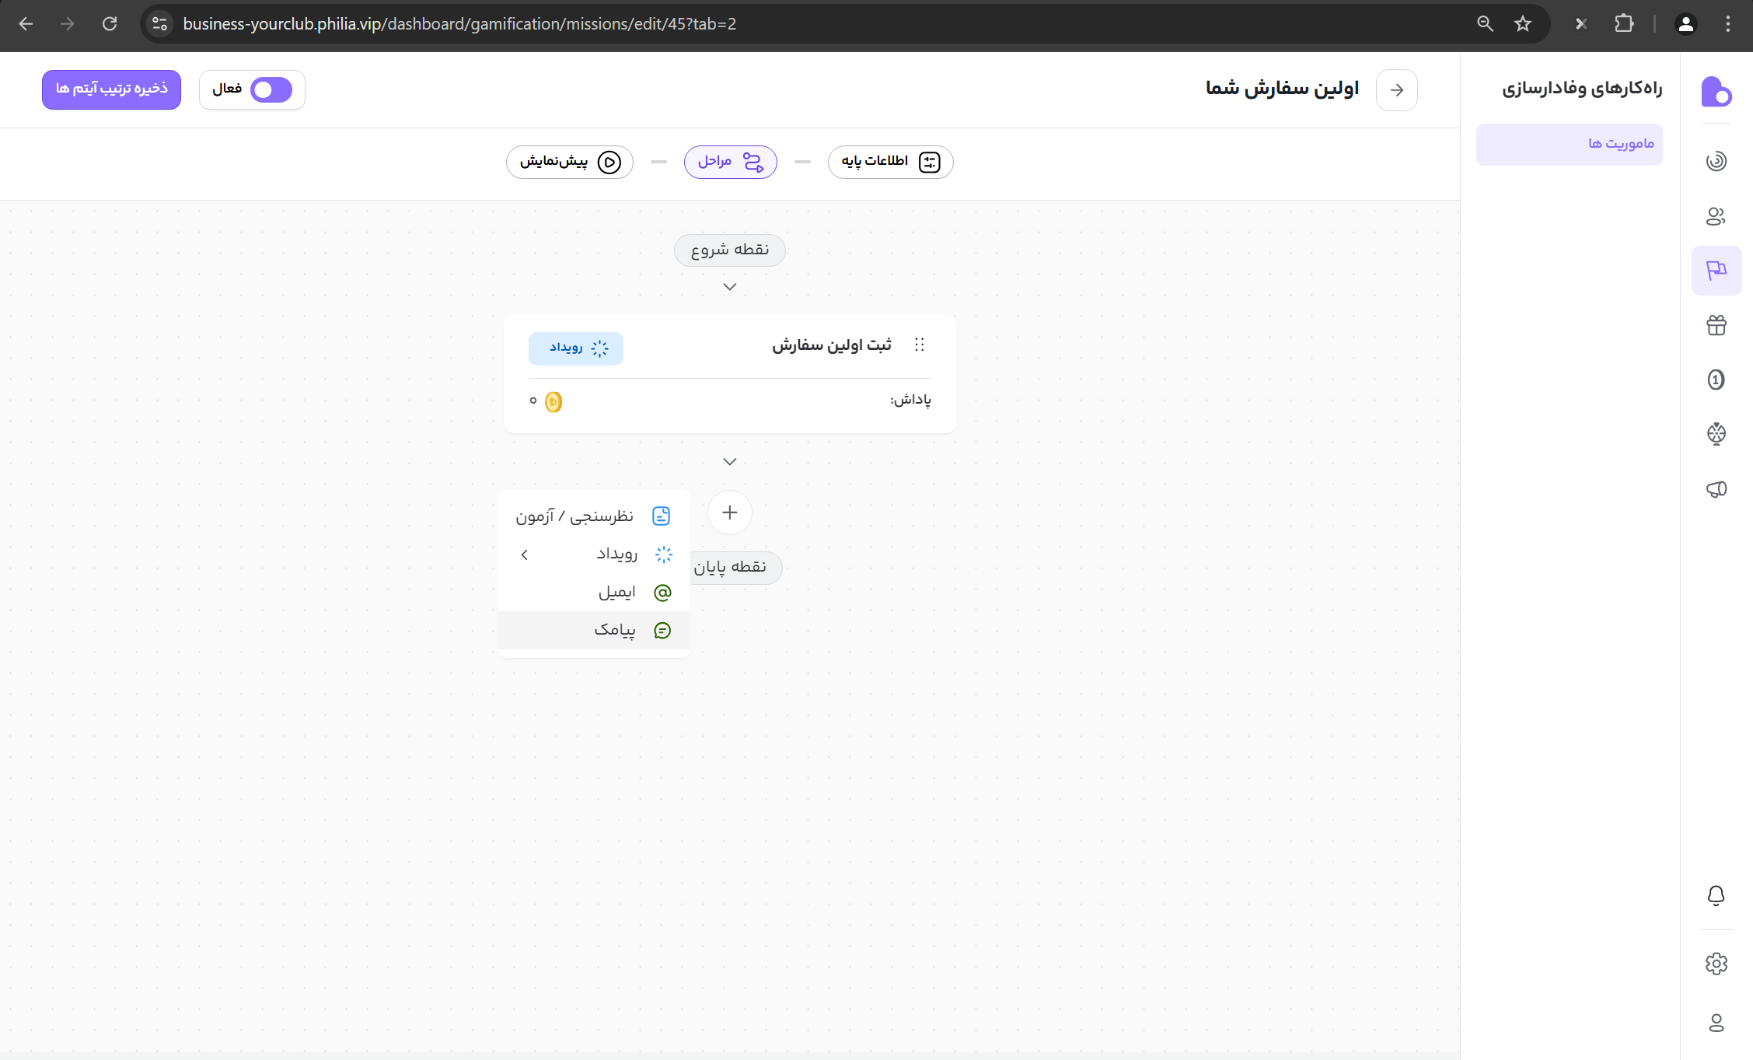Open the gift rewards sidebar icon
This screenshot has width=1753, height=1060.
point(1716,325)
